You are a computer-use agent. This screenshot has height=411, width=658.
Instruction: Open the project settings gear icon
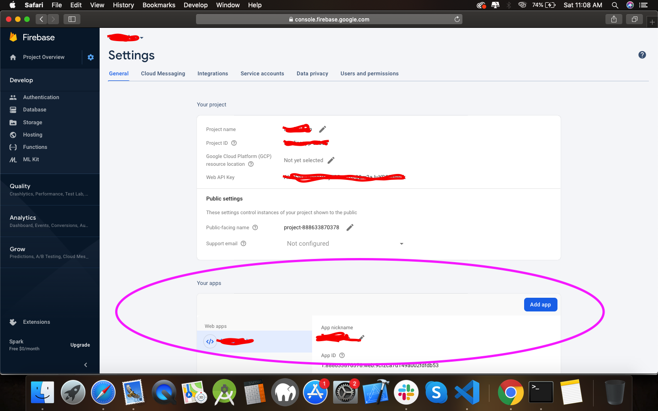[x=90, y=57]
